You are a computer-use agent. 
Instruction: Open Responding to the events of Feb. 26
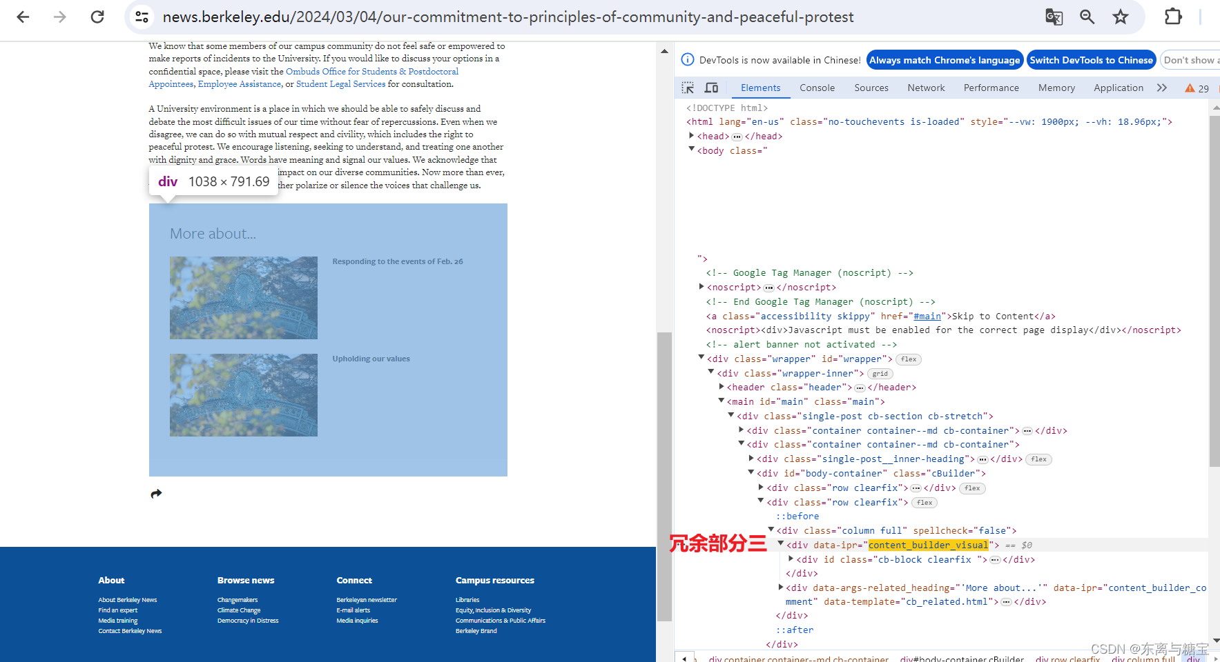click(x=398, y=261)
